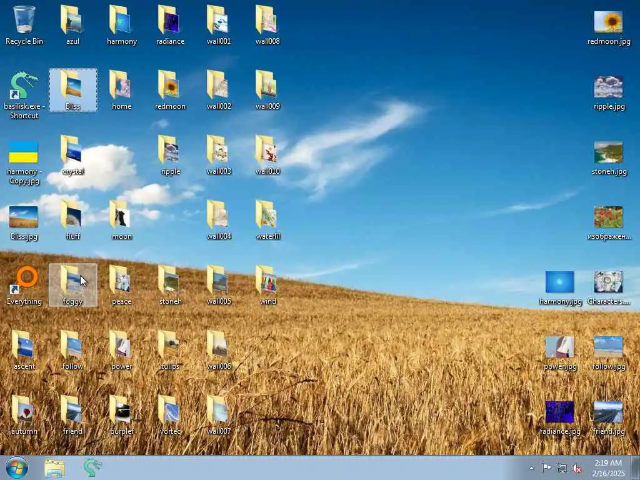The image size is (640, 480).
Task: Select the wall004 folder
Action: pos(219,220)
